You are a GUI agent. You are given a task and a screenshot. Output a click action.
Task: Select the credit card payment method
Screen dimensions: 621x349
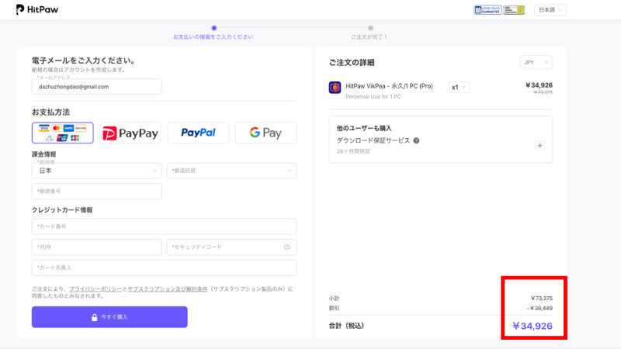click(x=63, y=133)
